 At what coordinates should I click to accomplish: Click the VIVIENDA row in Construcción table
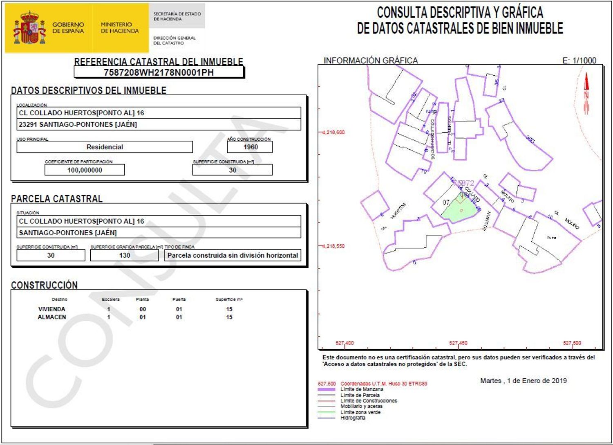click(x=135, y=309)
